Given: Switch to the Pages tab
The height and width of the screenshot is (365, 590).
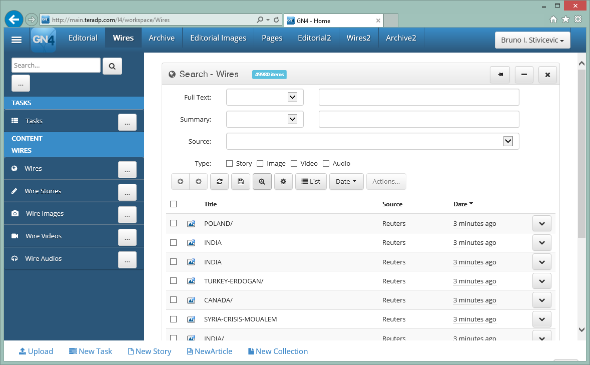Looking at the screenshot, I should (x=272, y=38).
